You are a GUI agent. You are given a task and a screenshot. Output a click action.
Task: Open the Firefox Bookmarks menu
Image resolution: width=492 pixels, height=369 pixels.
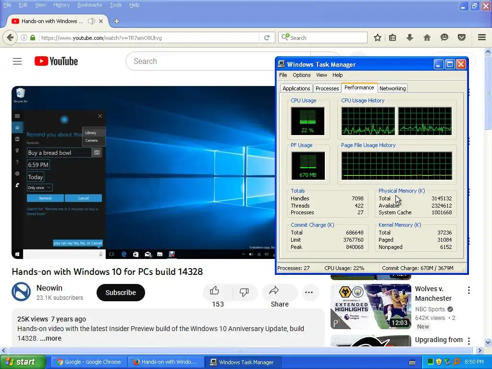tap(89, 5)
